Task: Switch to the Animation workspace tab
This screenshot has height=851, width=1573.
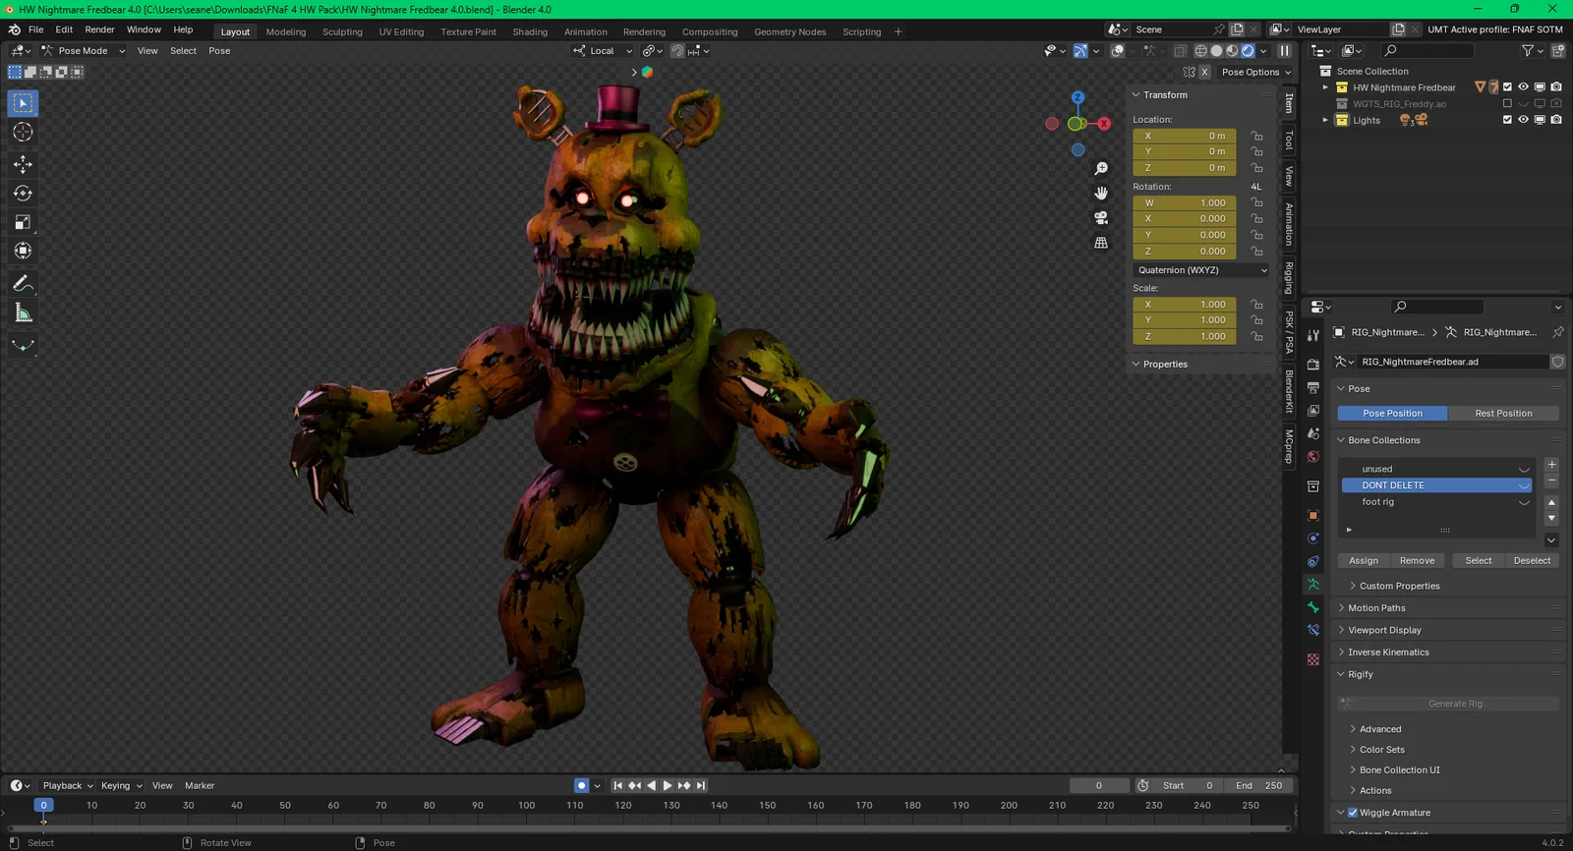Action: [585, 31]
